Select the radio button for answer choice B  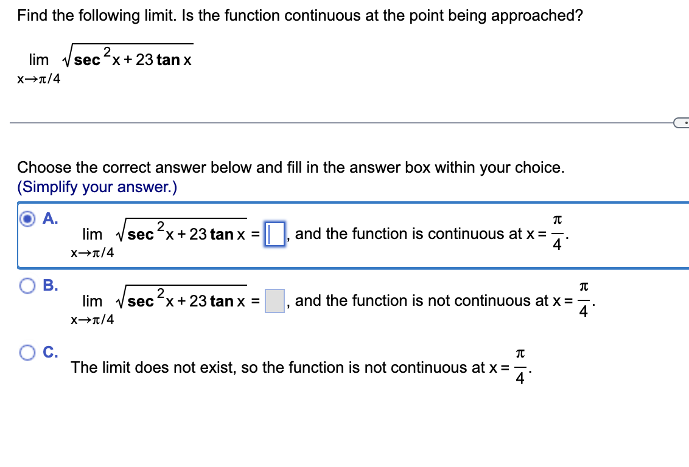tap(27, 286)
